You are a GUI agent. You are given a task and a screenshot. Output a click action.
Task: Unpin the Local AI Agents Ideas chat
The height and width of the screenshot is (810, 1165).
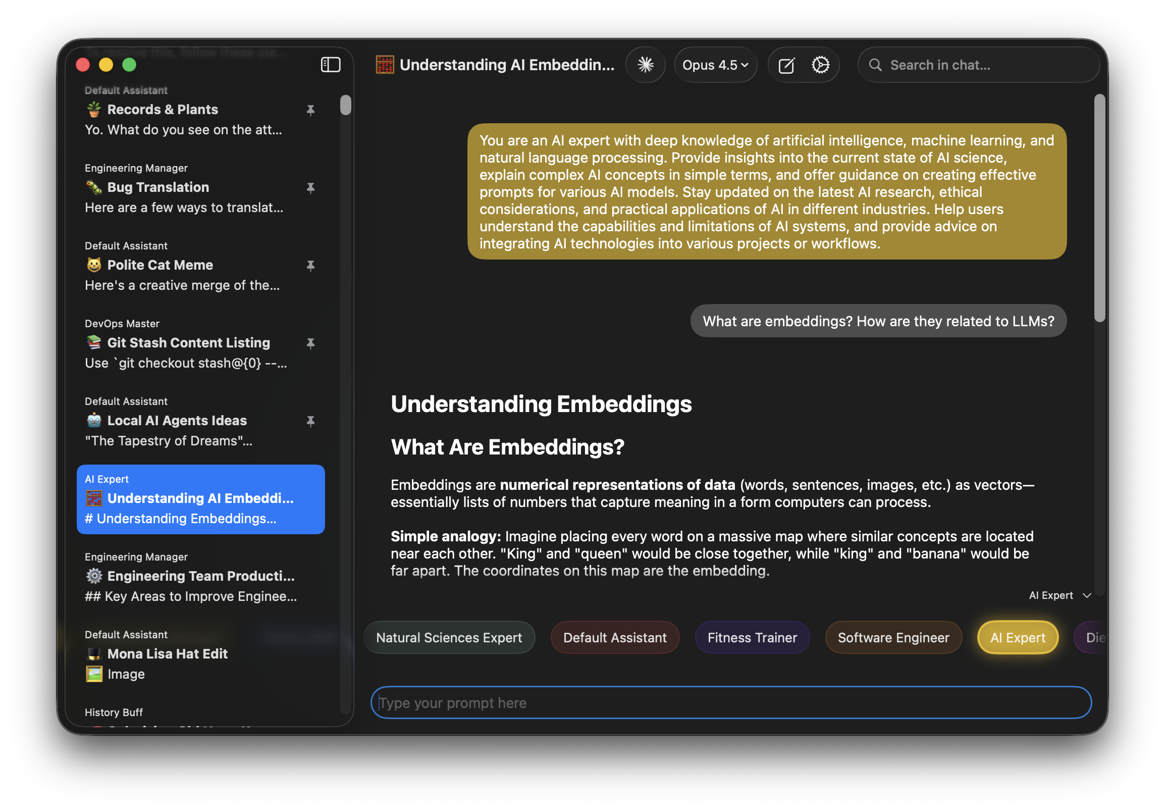click(x=310, y=421)
